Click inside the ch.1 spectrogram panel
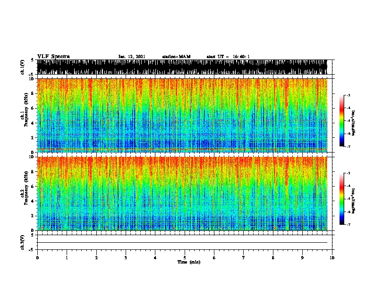This screenshot has width=374, height=289. pos(182,115)
